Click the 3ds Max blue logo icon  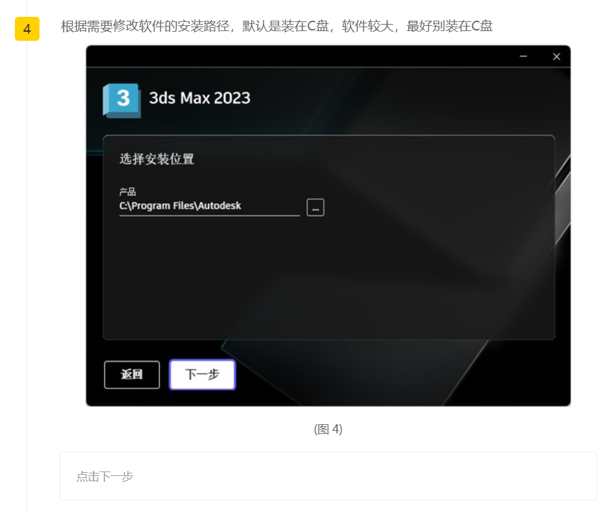pos(121,100)
